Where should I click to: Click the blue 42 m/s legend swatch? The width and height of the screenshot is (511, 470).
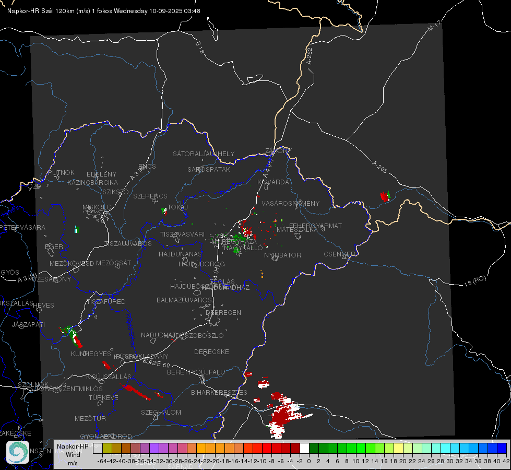502,448
